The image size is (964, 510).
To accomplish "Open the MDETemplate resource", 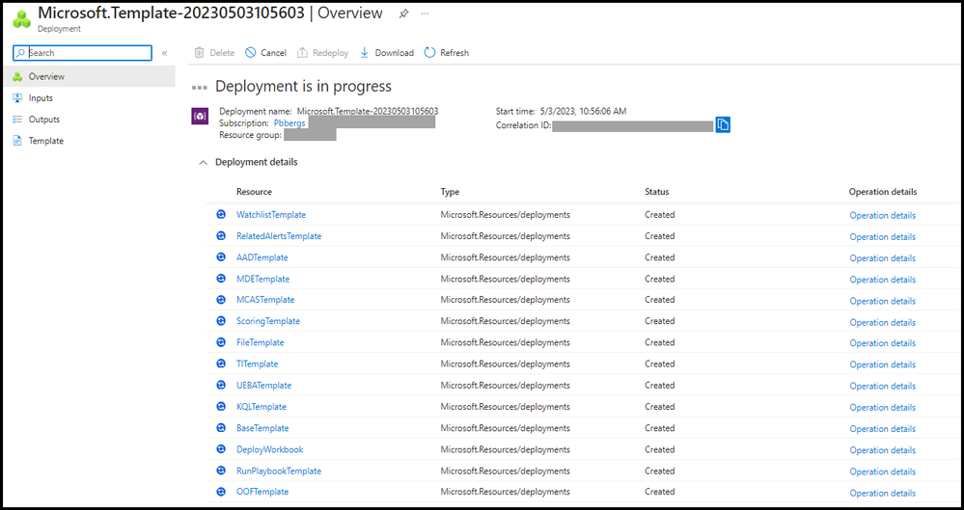I will tap(262, 279).
